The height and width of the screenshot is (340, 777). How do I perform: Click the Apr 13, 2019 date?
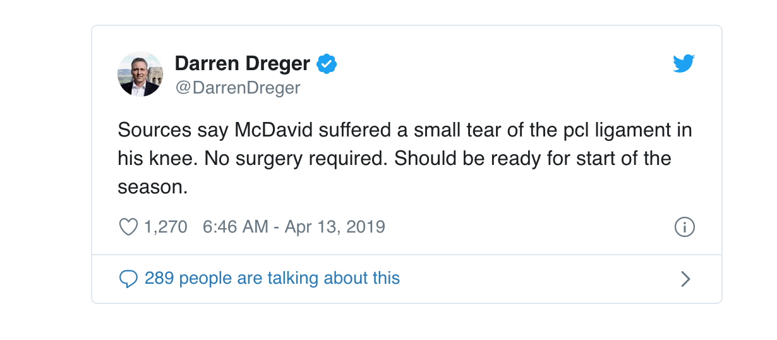point(335,227)
